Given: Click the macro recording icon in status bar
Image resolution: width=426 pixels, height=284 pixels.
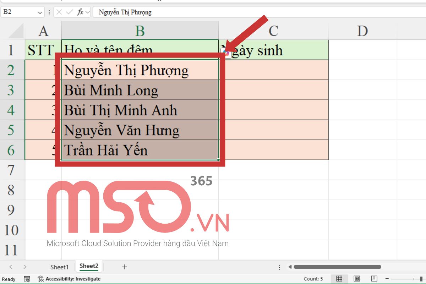Looking at the screenshot, I should (27, 279).
